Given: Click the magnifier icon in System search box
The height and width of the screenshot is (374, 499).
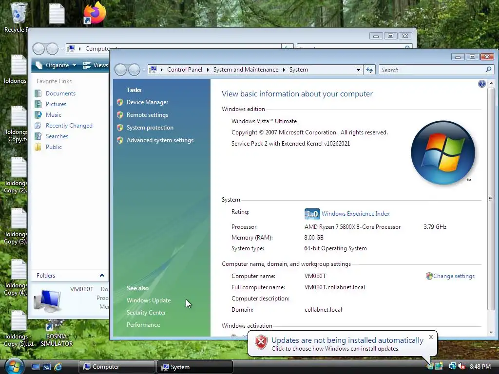Looking at the screenshot, I should coord(488,69).
